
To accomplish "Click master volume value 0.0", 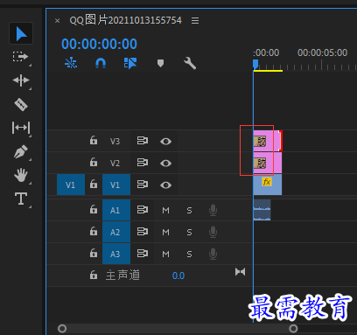I will click(x=178, y=276).
